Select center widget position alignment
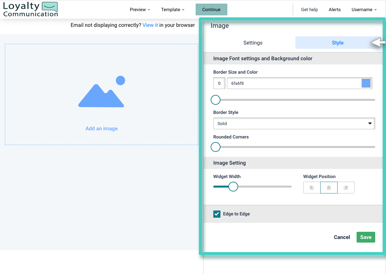This screenshot has height=274, width=386. click(x=329, y=187)
